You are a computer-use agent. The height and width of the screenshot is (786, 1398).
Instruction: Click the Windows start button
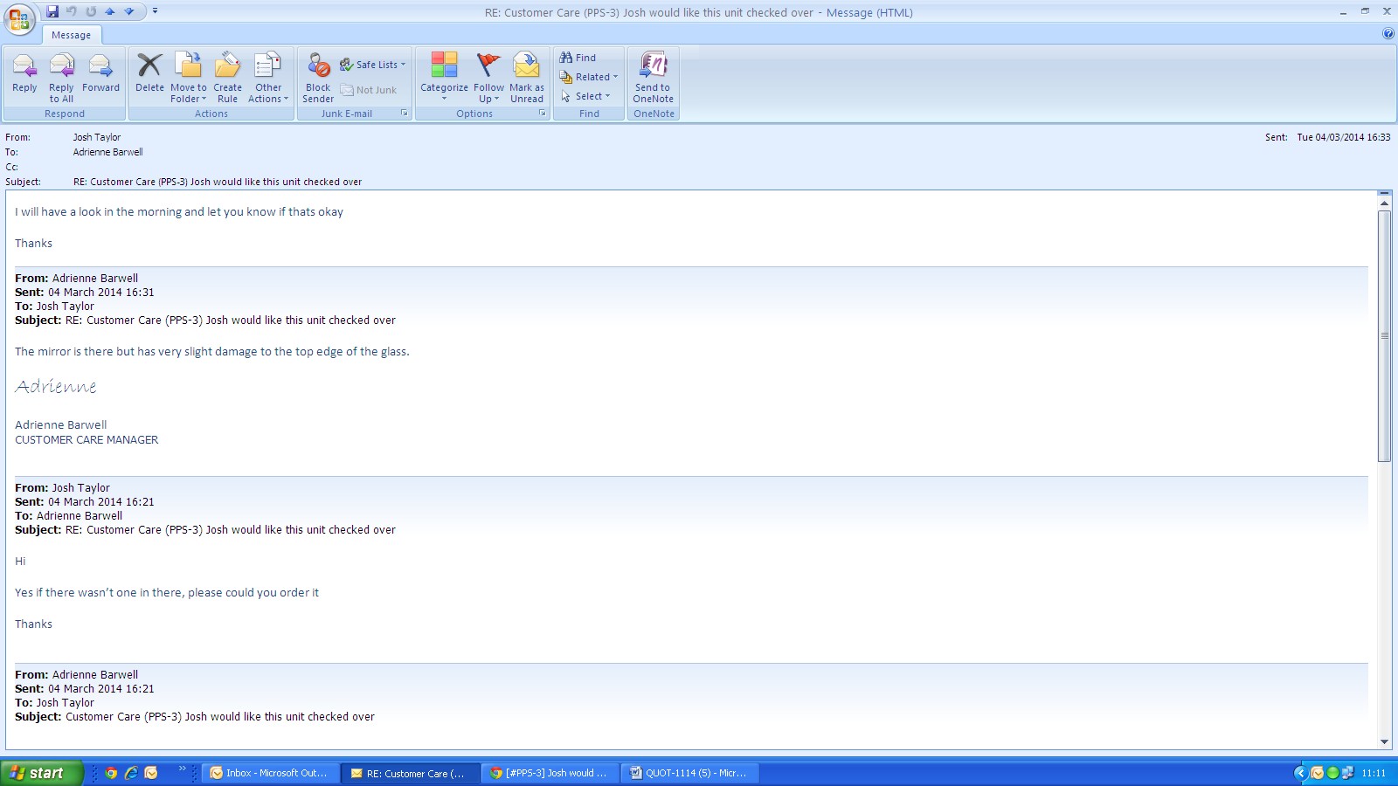(x=41, y=773)
